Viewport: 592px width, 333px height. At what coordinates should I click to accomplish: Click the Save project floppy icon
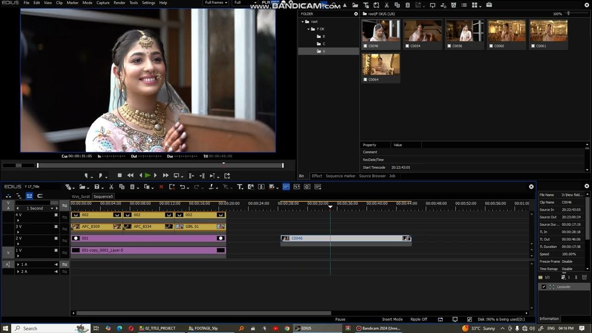pos(97,187)
